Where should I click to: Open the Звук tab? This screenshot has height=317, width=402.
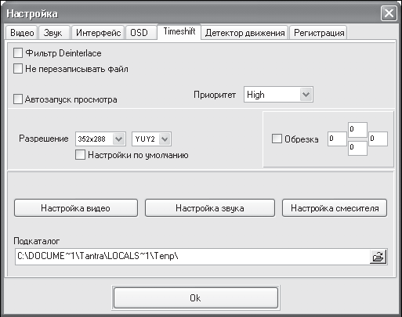click(x=54, y=33)
